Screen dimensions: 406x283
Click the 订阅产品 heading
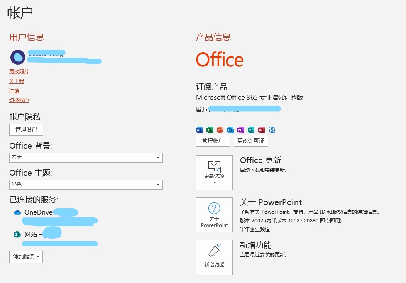[212, 87]
